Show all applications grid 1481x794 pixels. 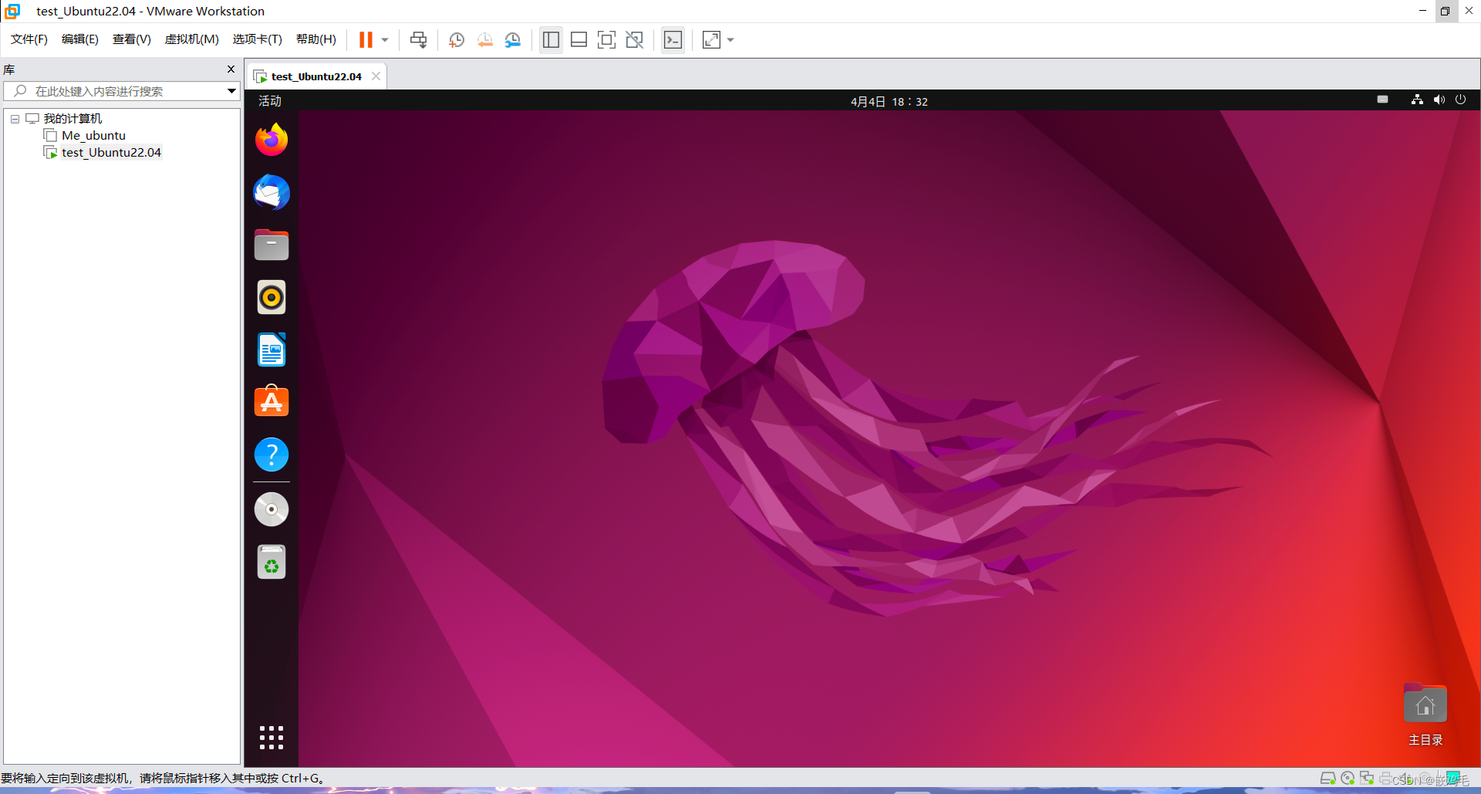tap(272, 738)
